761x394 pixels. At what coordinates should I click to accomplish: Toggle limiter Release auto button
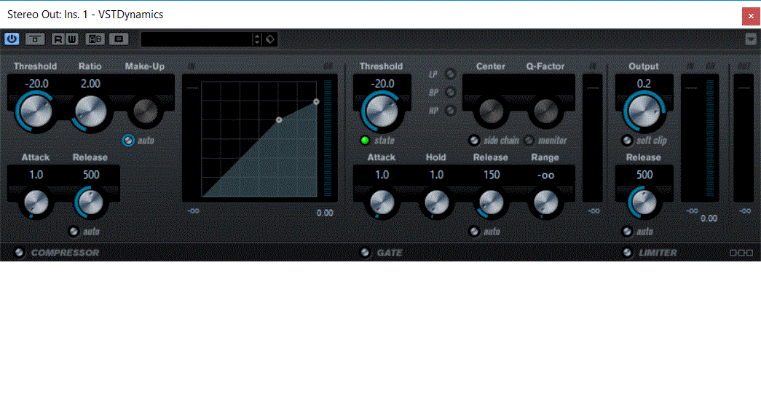pos(628,232)
